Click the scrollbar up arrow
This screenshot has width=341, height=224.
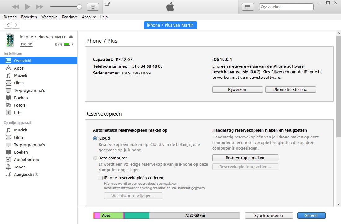pos(339,33)
